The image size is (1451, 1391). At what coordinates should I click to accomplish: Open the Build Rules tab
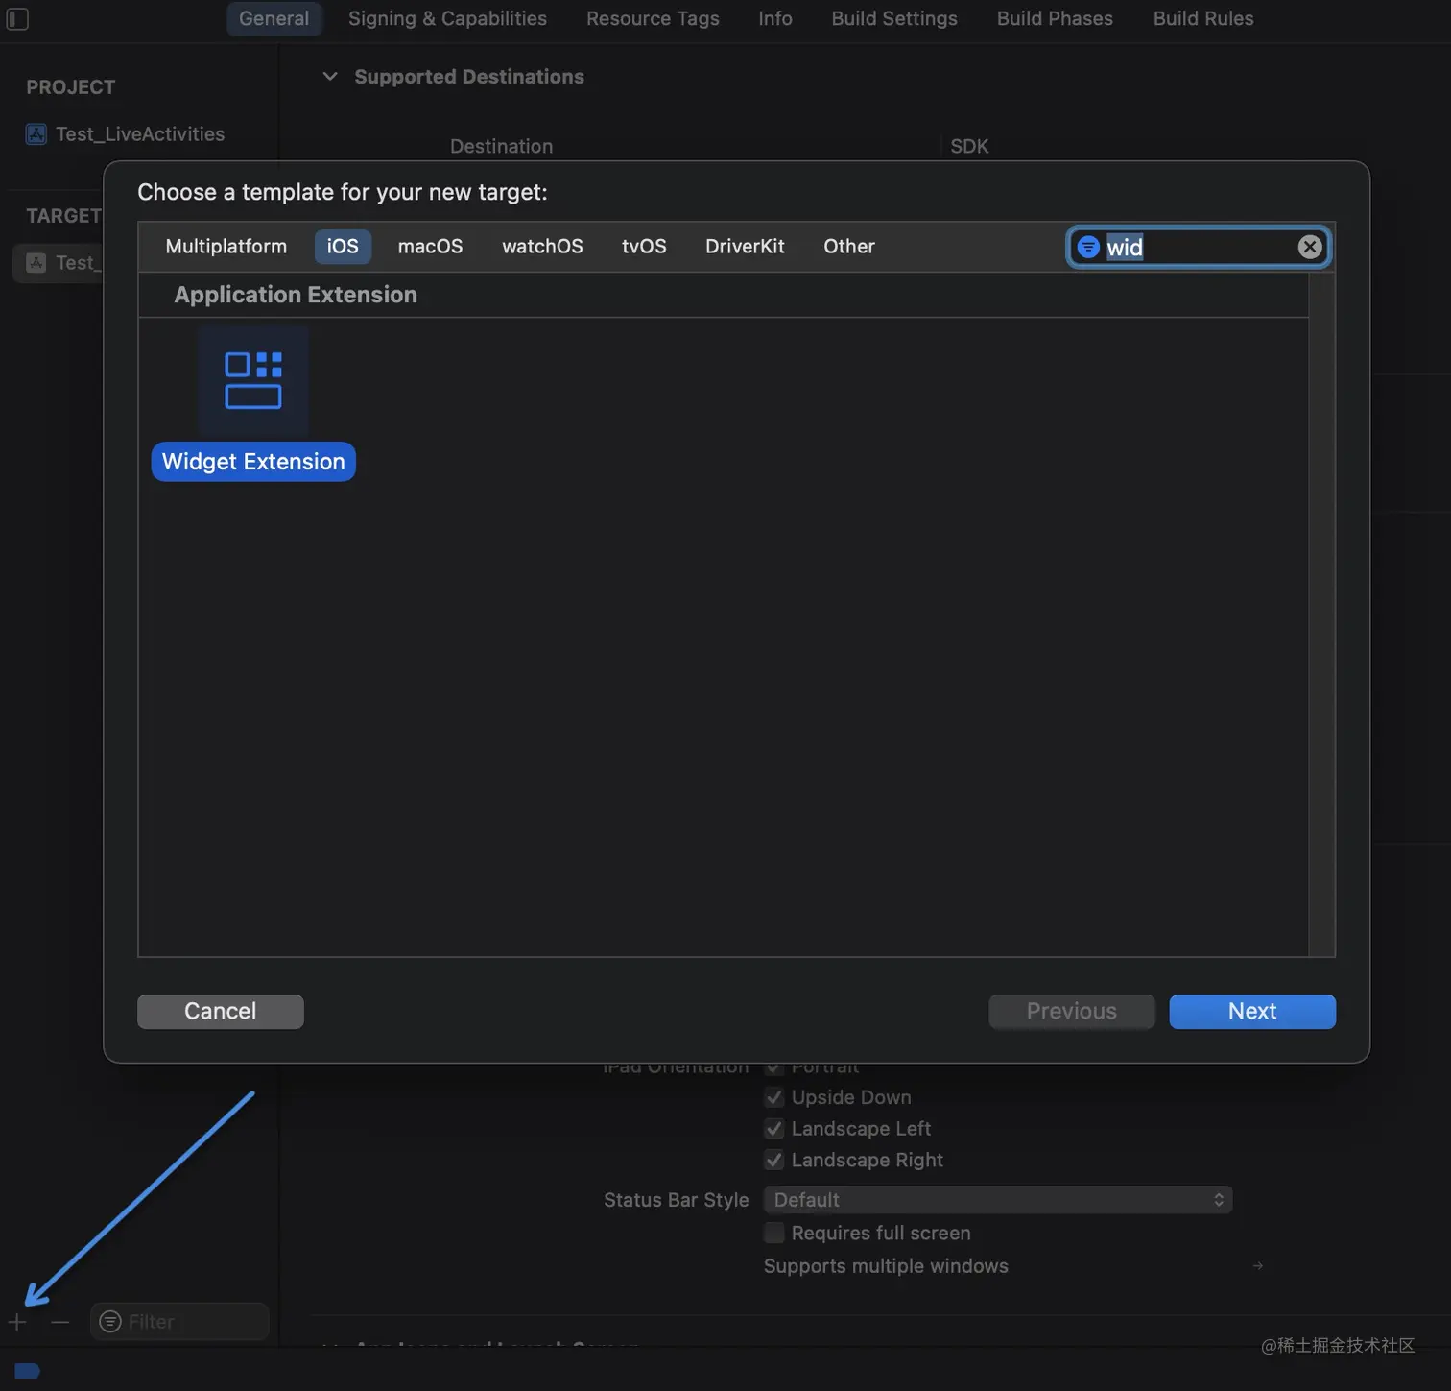click(x=1203, y=18)
